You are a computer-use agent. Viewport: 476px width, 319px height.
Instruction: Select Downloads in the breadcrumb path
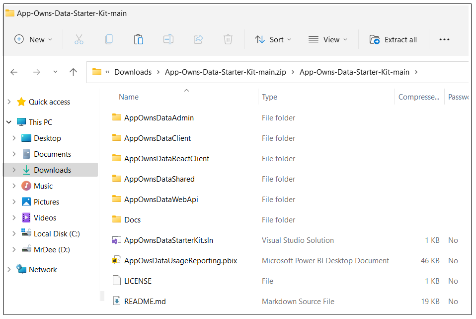tap(133, 72)
